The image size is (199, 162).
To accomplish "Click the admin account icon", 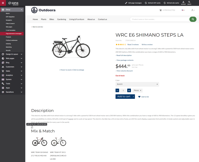I will (x=183, y=2).
